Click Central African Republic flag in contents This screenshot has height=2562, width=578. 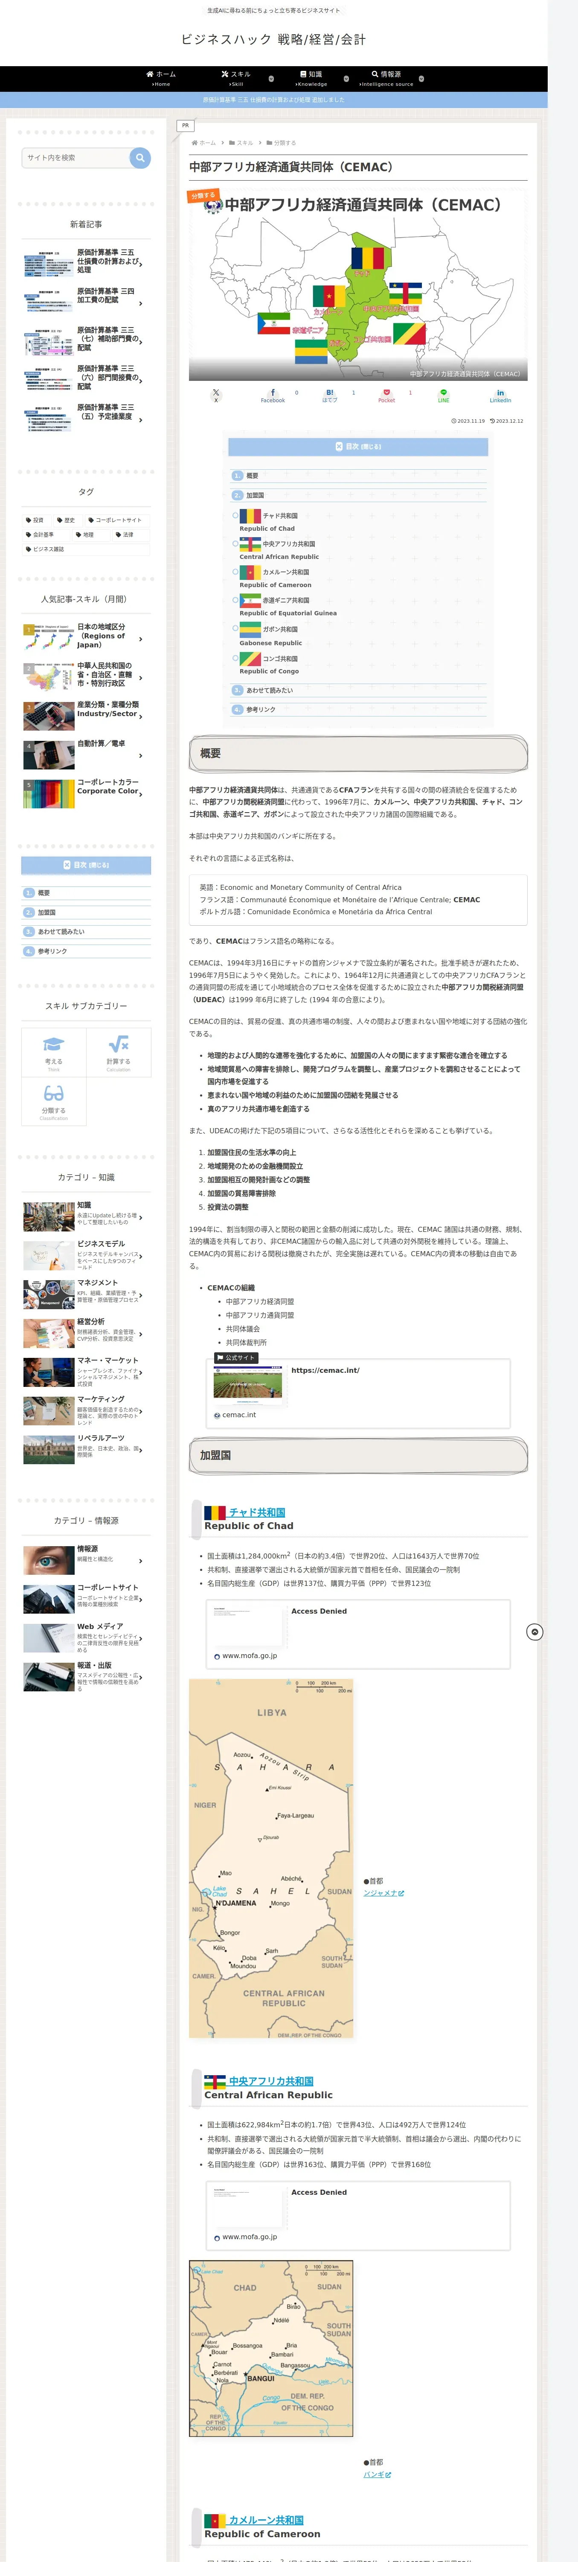(x=250, y=544)
